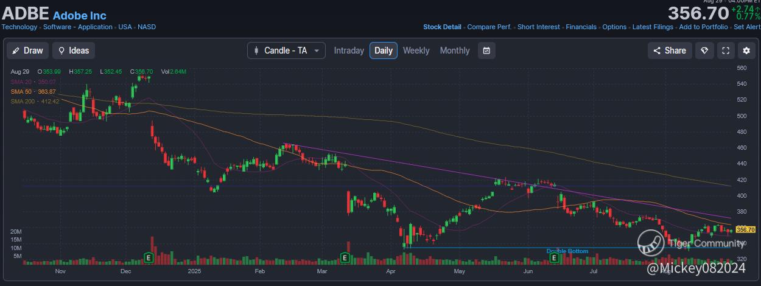Viewport: 761px width, 286px height.
Task: Click the Ideas lightbulb button
Action: tap(74, 51)
